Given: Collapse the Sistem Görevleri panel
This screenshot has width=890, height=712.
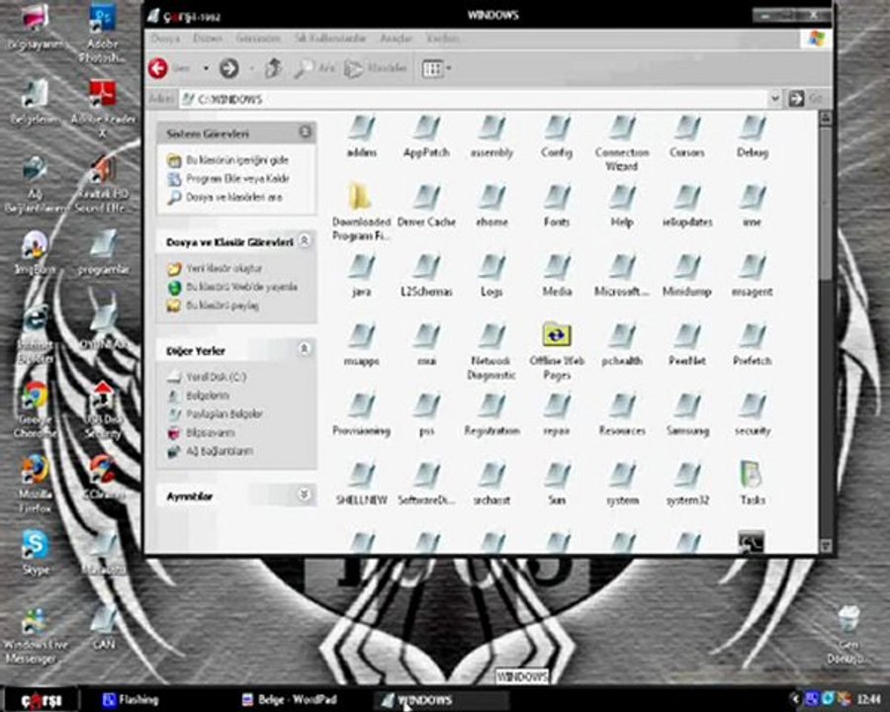Looking at the screenshot, I should point(305,133).
